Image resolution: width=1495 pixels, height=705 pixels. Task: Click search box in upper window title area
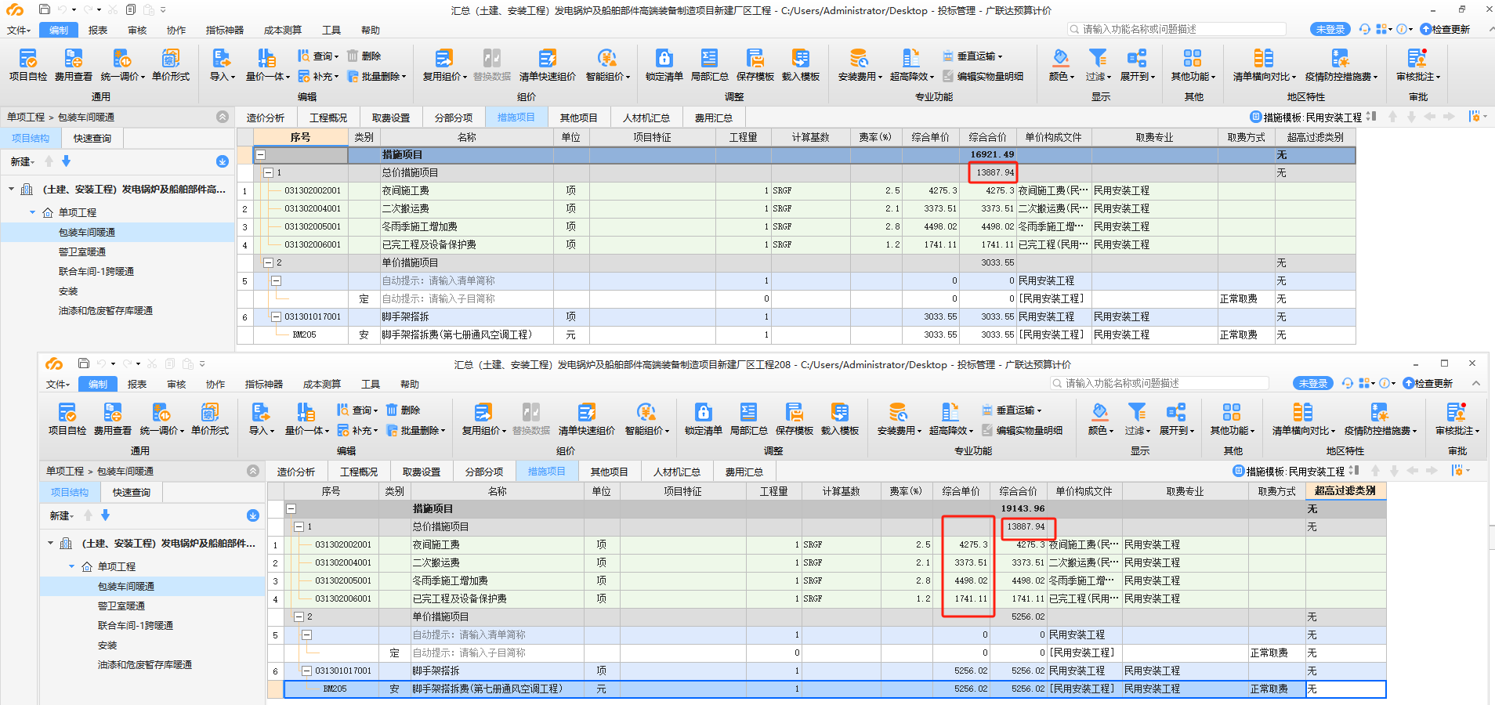point(1177,29)
